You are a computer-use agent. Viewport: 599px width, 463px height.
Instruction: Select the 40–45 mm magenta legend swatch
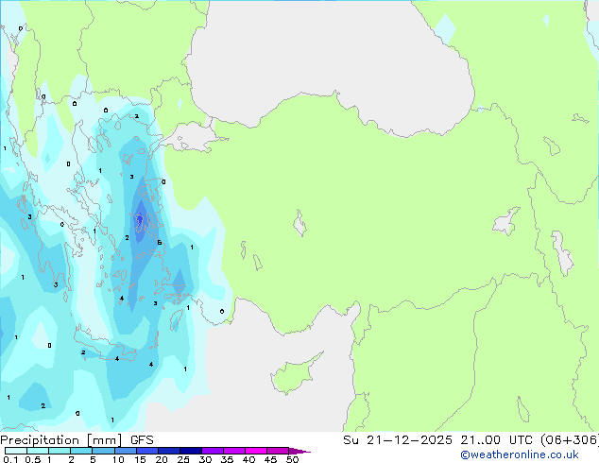256,451
